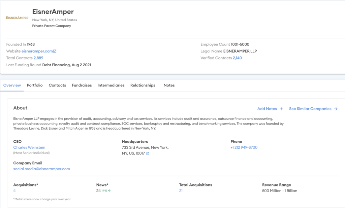345x208 pixels.
Task: Click the Most Senior Individual caption
Action: click(x=31, y=153)
